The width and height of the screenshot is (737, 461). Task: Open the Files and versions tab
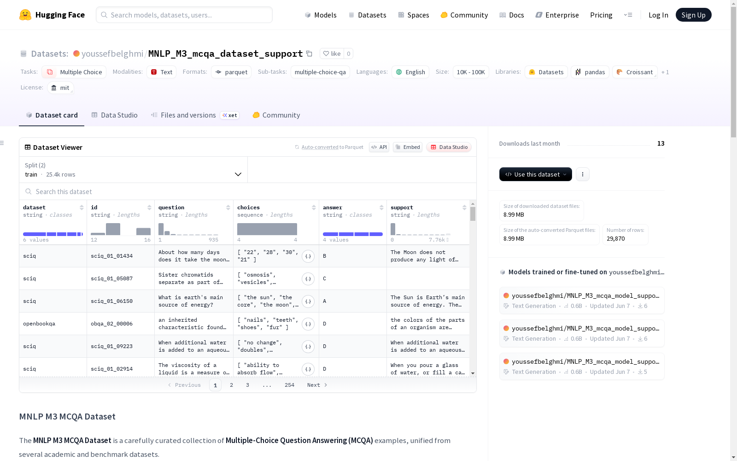(x=195, y=115)
